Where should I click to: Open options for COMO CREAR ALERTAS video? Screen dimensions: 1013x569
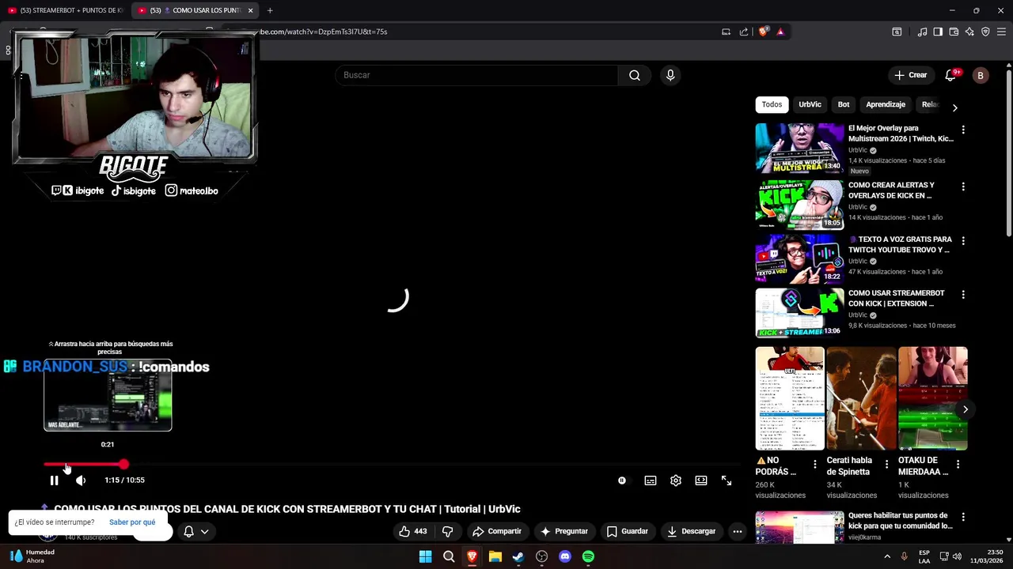pos(963,187)
